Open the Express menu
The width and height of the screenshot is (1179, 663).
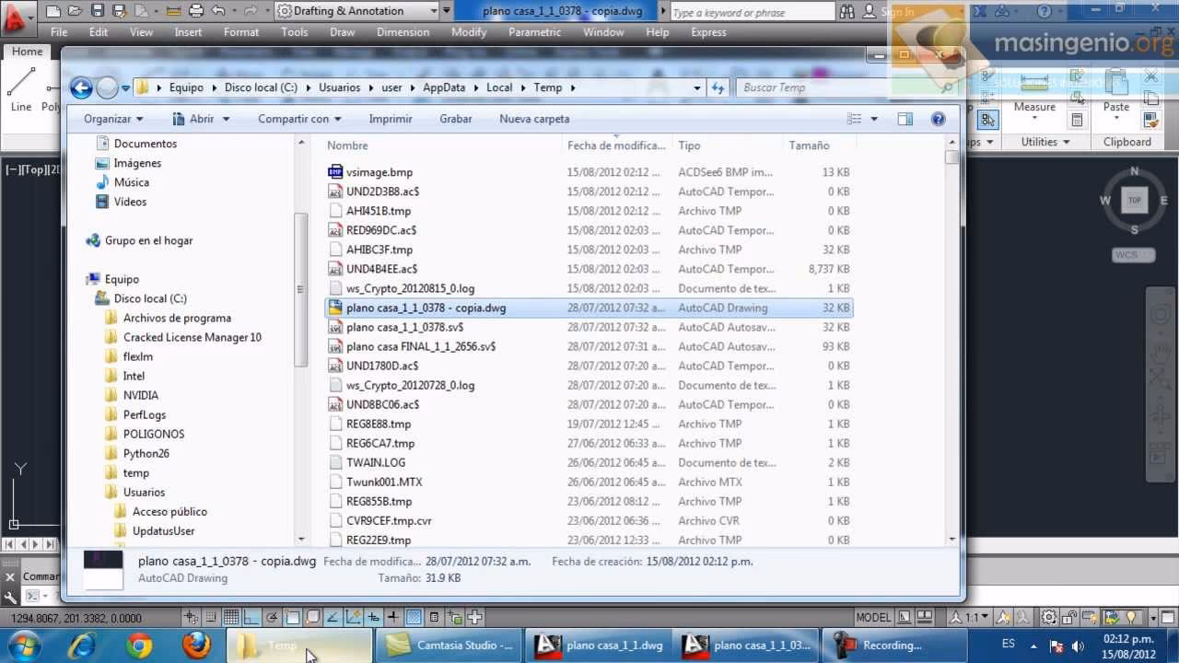coord(708,31)
